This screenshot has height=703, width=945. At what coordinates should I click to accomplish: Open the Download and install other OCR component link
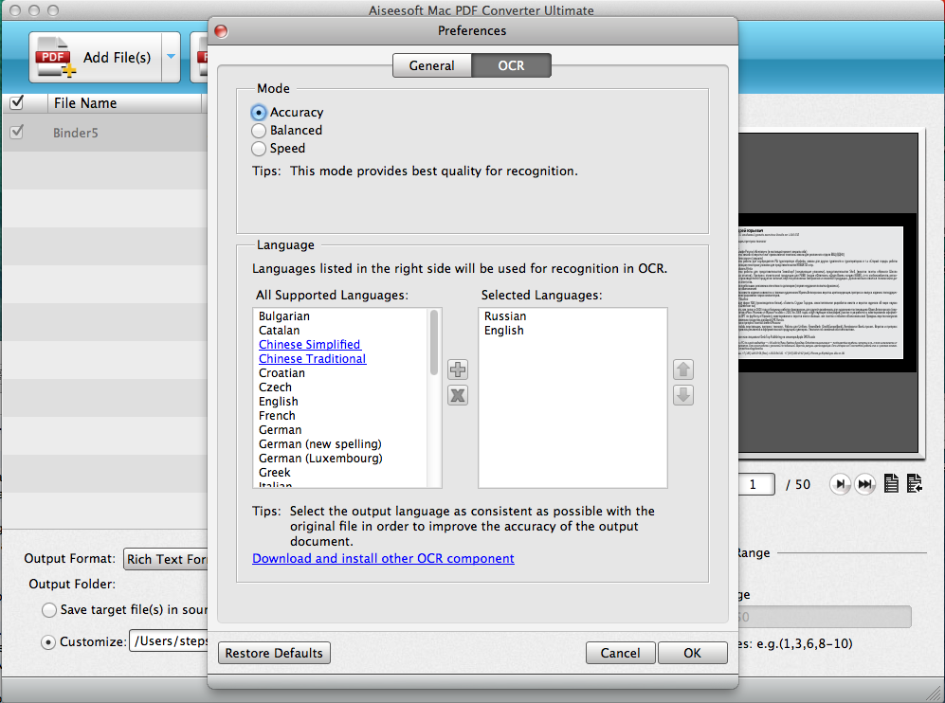click(x=383, y=558)
